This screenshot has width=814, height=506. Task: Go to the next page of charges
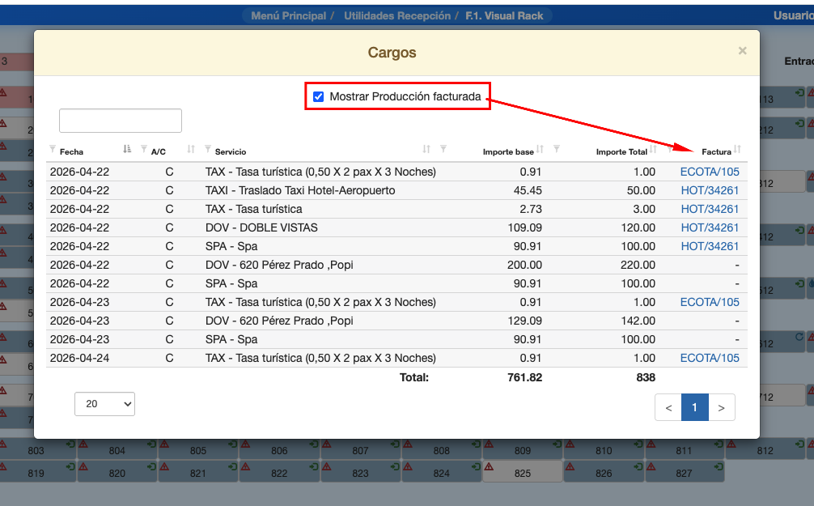721,408
